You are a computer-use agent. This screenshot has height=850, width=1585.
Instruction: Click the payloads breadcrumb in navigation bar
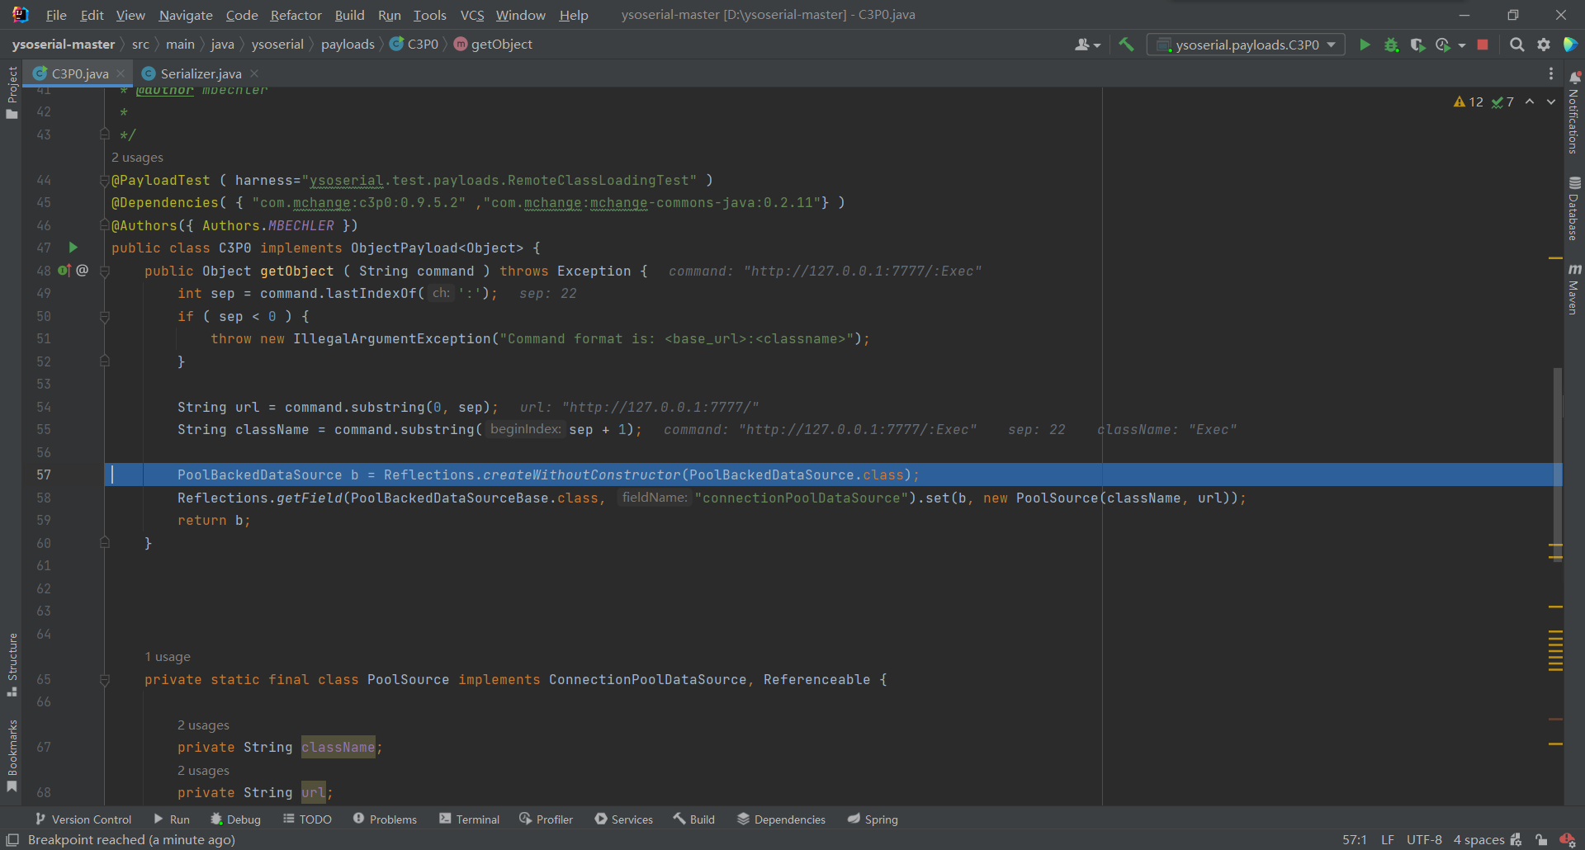coord(348,45)
